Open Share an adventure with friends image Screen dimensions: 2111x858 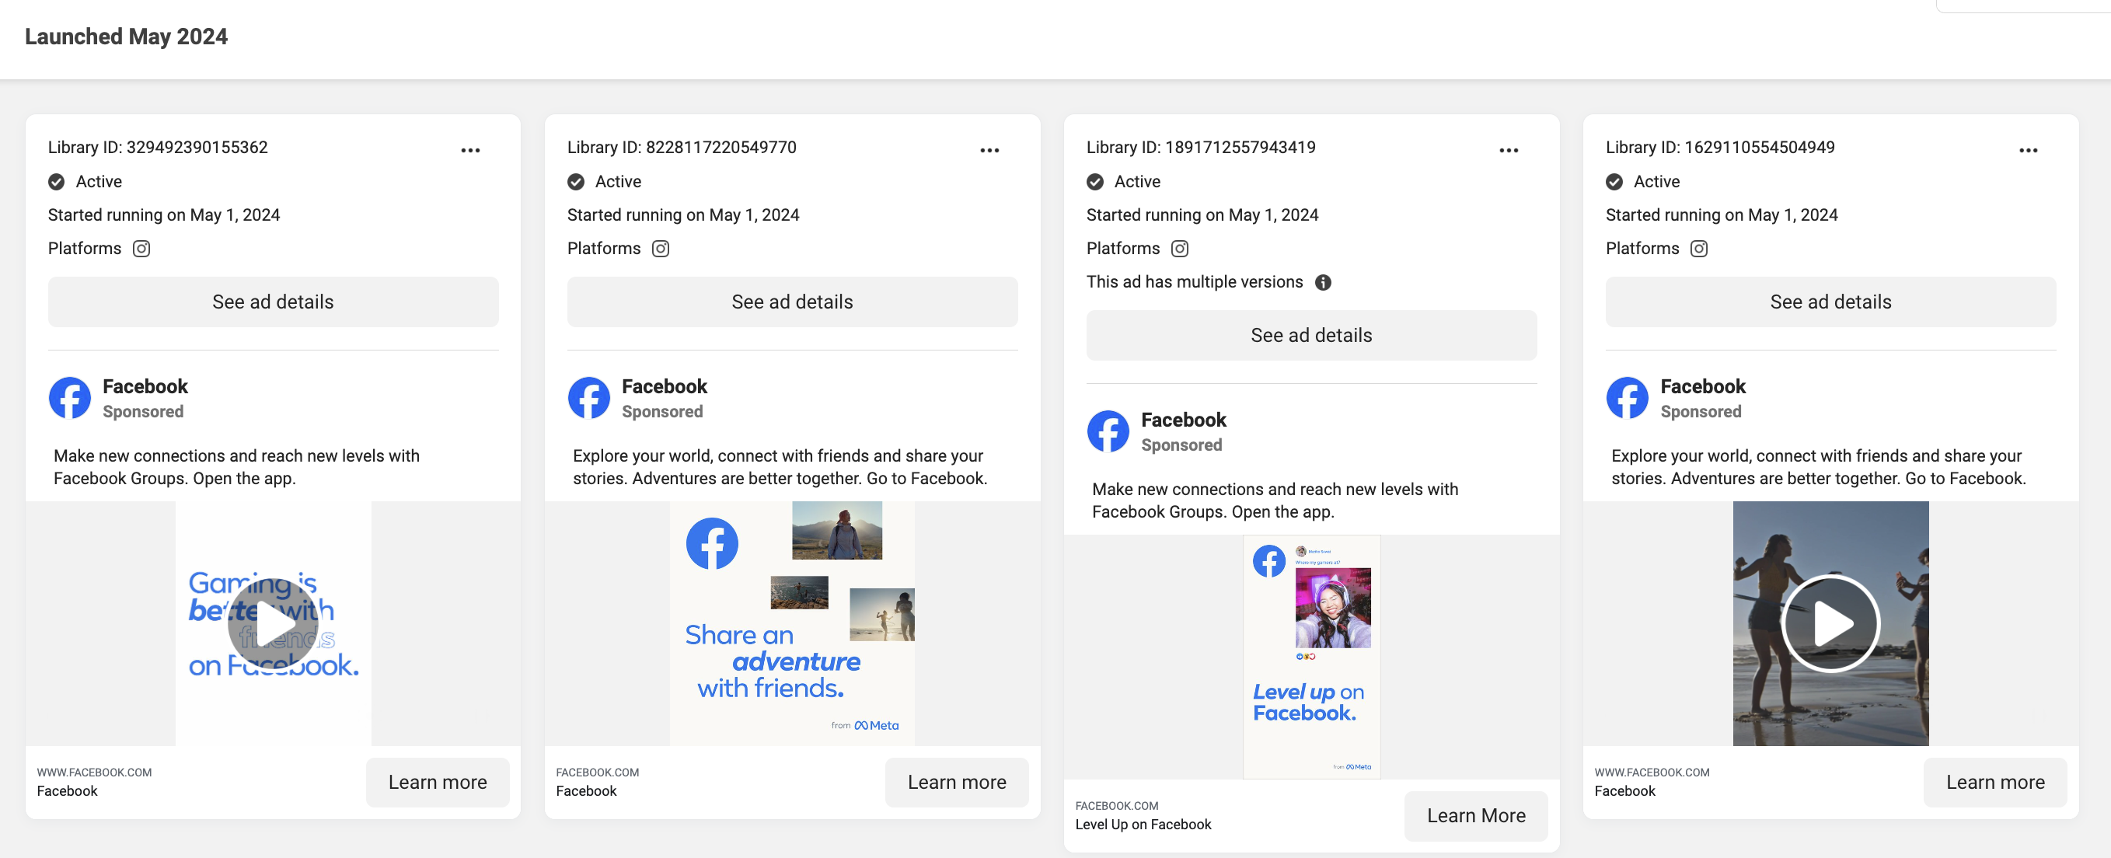click(x=791, y=623)
